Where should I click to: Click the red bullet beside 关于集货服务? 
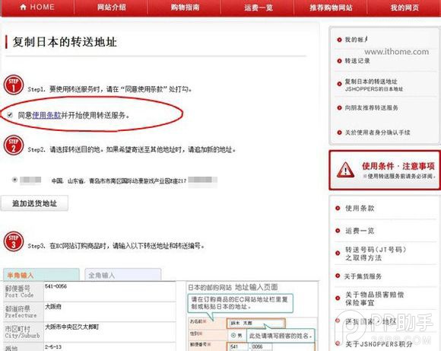tap(338, 276)
